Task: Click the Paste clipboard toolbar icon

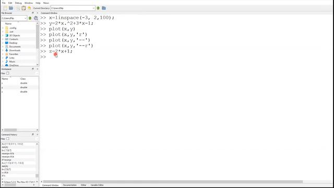Action: [x=23, y=8]
